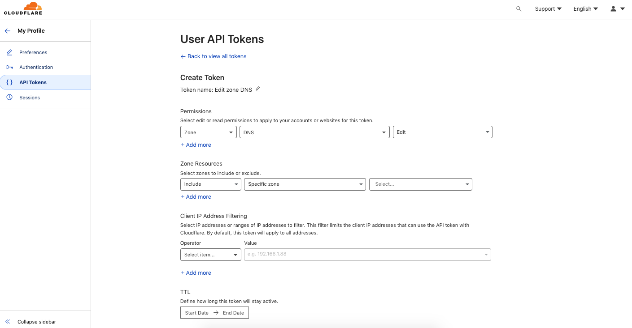This screenshot has height=328, width=632.
Task: Click the IP address Value field
Action: 367,255
